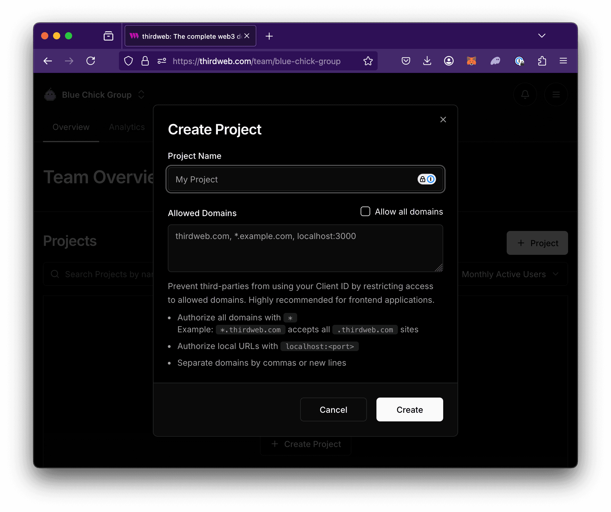The width and height of the screenshot is (611, 512).
Task: Select the Overview tab
Action: pos(71,127)
